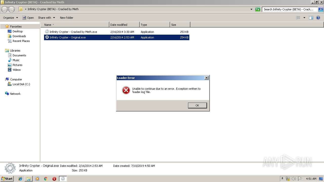Click New folder button
Screen dimensions: 324x182
(67, 18)
